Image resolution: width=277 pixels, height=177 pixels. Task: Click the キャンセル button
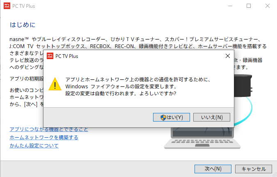click(x=254, y=169)
